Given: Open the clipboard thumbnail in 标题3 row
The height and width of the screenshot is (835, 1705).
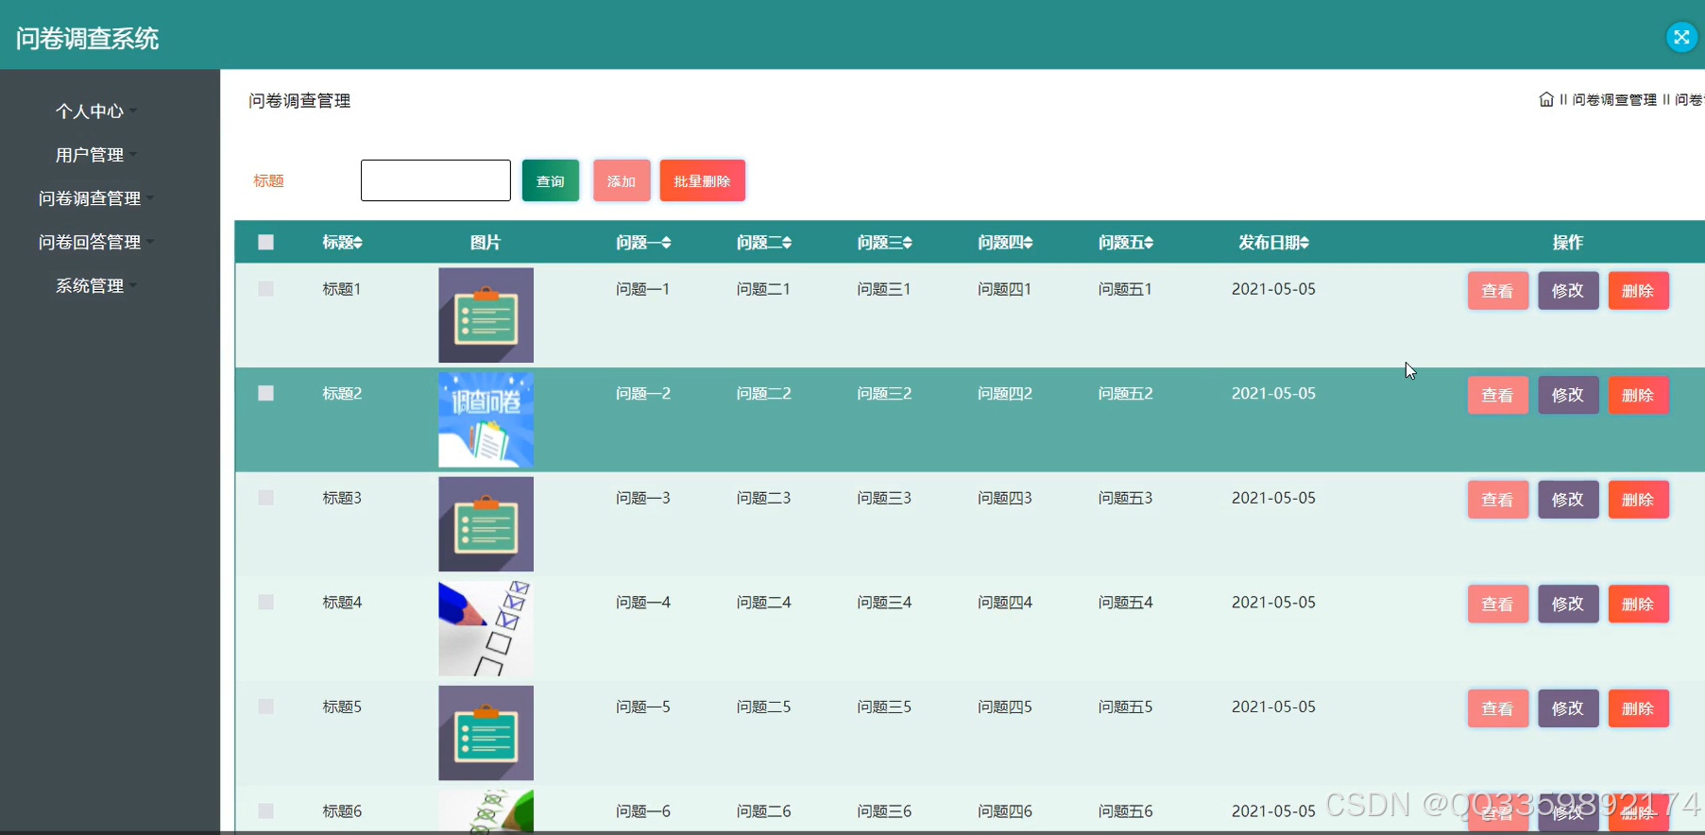Looking at the screenshot, I should pyautogui.click(x=486, y=524).
